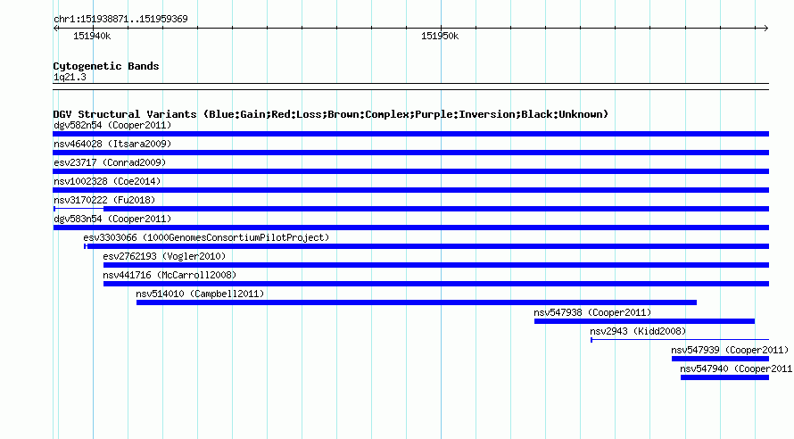Image resolution: width=794 pixels, height=439 pixels.
Task: Open the esv23717 (Conrad2009) variant label
Action: point(110,162)
